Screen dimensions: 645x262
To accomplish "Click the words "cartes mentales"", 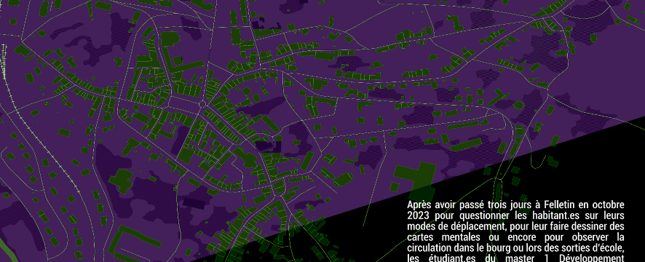I will tap(444, 237).
